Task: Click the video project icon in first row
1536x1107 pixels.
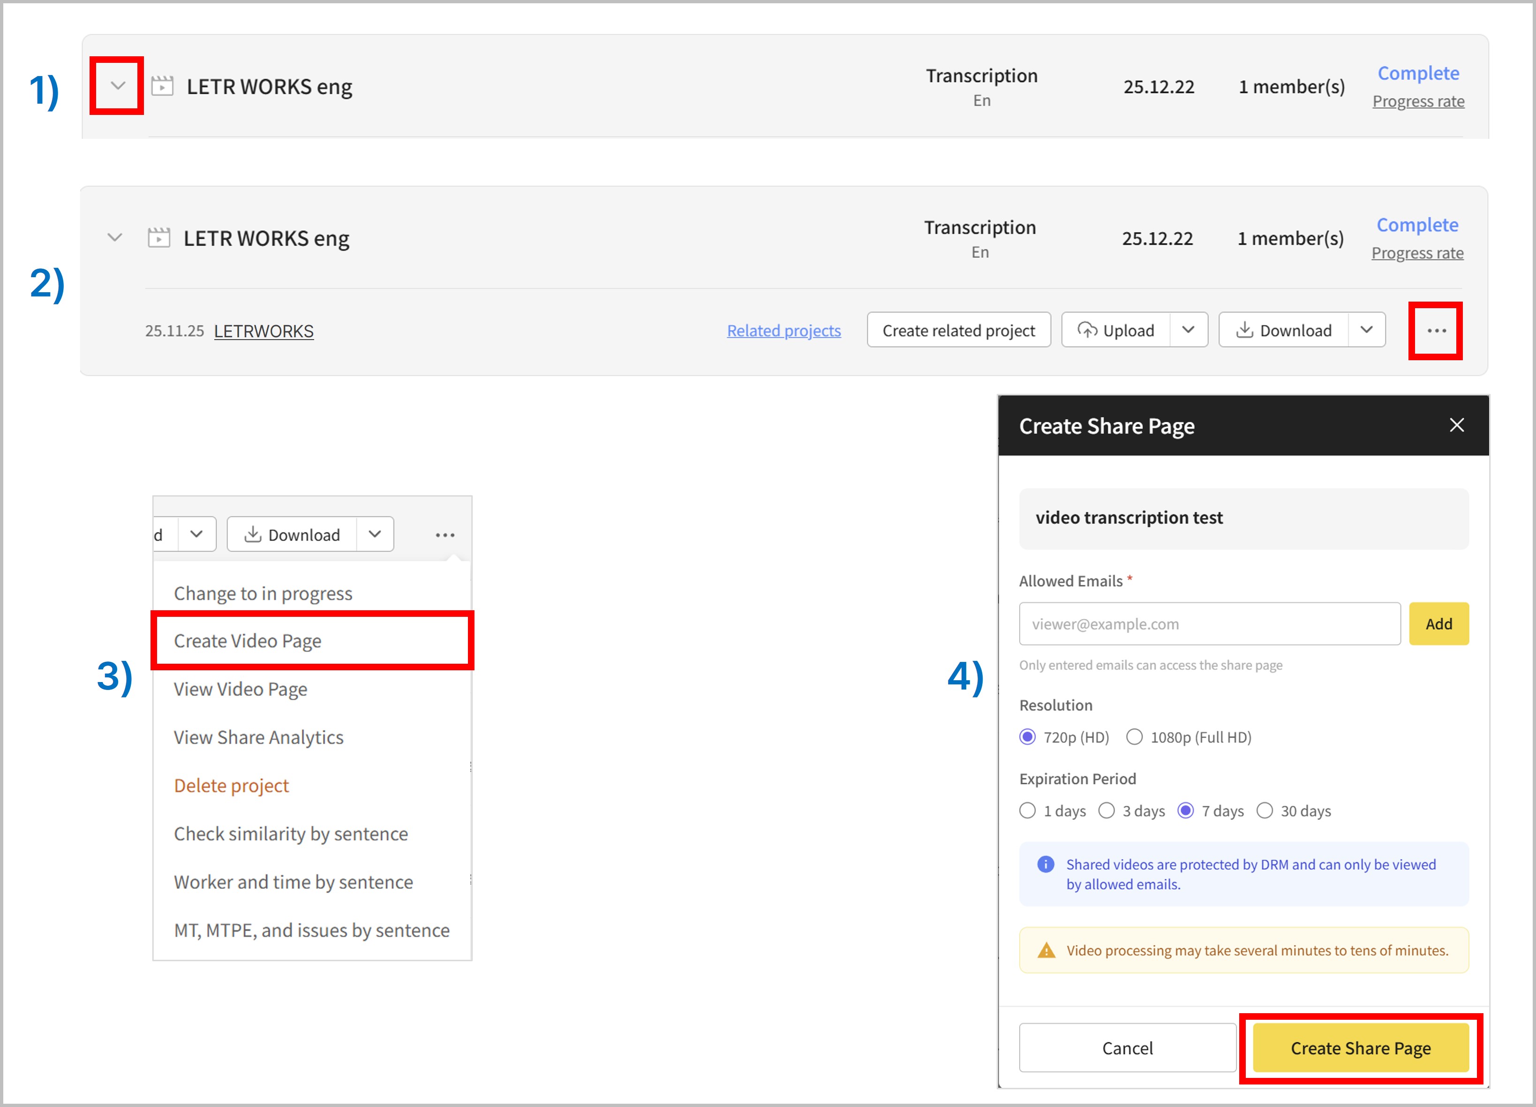Action: [163, 86]
